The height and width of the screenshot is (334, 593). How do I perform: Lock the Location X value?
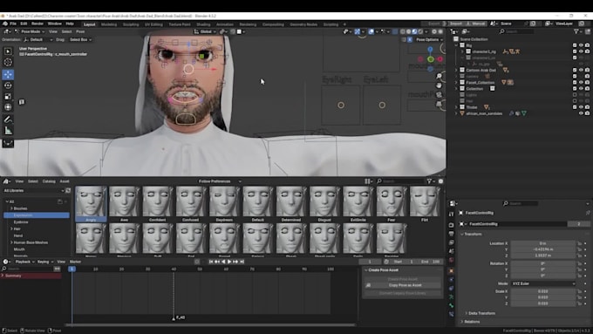[x=579, y=243]
